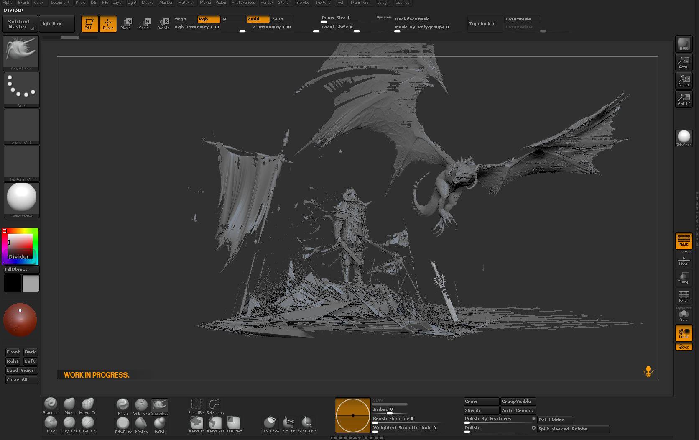Open the Tool menu
Image resolution: width=699 pixels, height=440 pixels.
[339, 3]
